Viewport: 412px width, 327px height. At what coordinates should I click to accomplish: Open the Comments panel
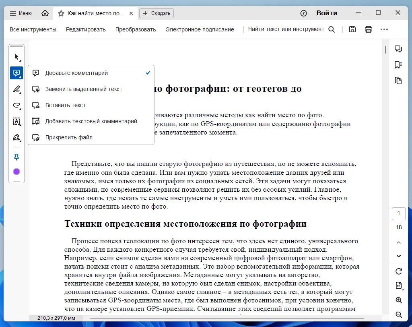point(398,48)
